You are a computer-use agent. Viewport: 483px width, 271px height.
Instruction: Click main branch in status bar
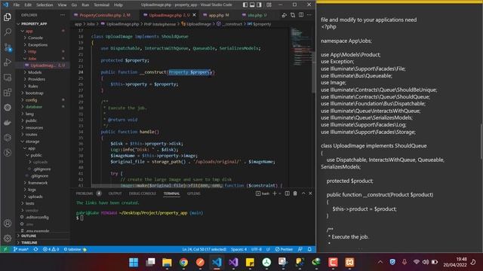coord(20,249)
